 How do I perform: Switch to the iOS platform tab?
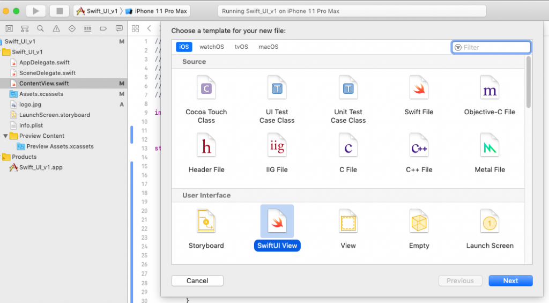[x=184, y=47]
